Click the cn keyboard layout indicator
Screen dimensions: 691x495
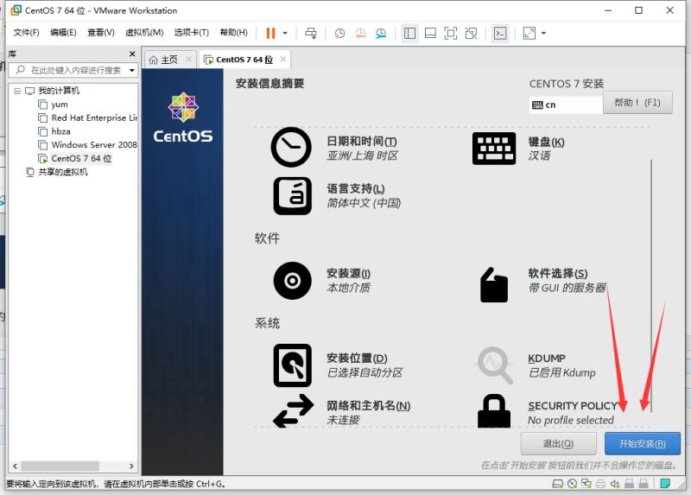pos(566,105)
